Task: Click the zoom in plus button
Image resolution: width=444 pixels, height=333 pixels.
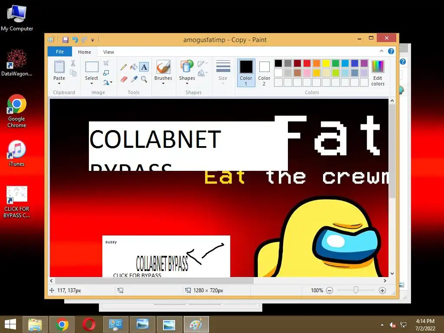Action: point(382,291)
